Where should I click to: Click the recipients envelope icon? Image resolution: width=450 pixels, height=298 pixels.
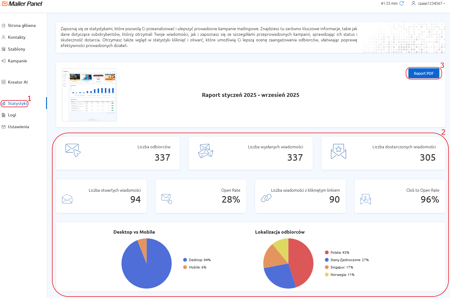pyautogui.click(x=73, y=150)
